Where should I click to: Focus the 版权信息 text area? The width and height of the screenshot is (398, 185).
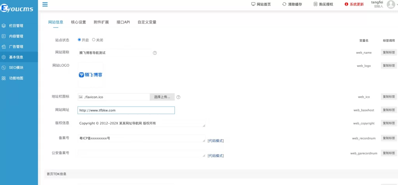pos(141,123)
